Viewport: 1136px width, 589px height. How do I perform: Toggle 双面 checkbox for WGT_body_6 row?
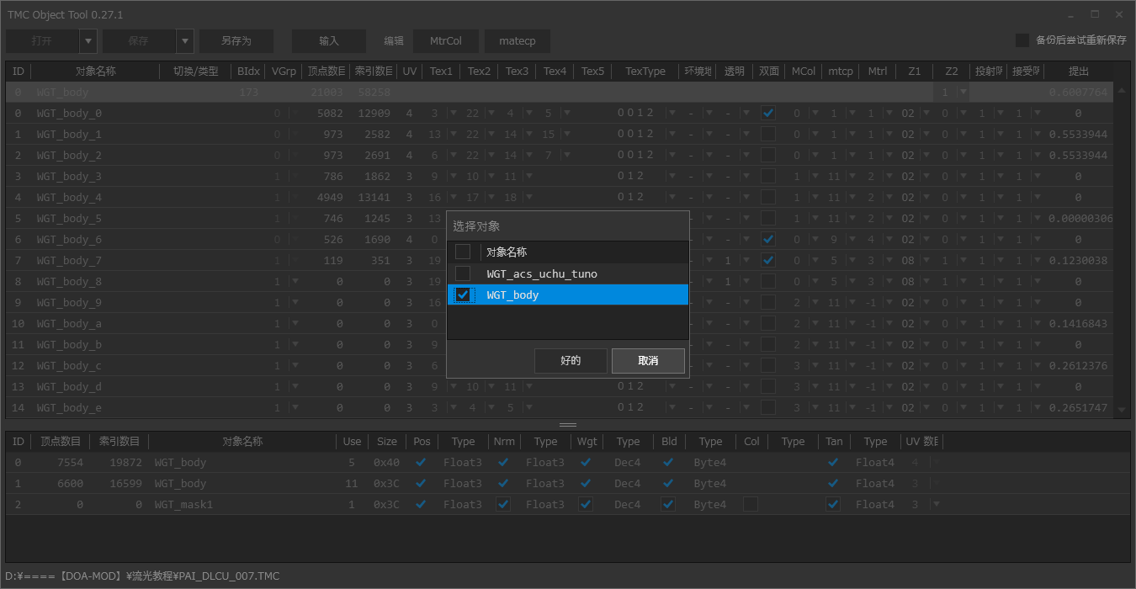[767, 239]
